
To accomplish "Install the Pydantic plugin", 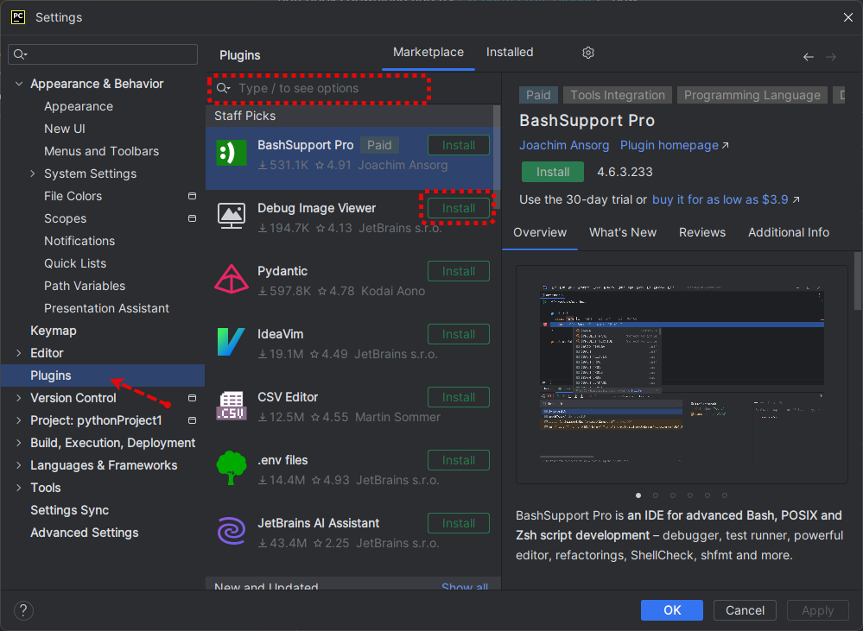I will tap(459, 271).
